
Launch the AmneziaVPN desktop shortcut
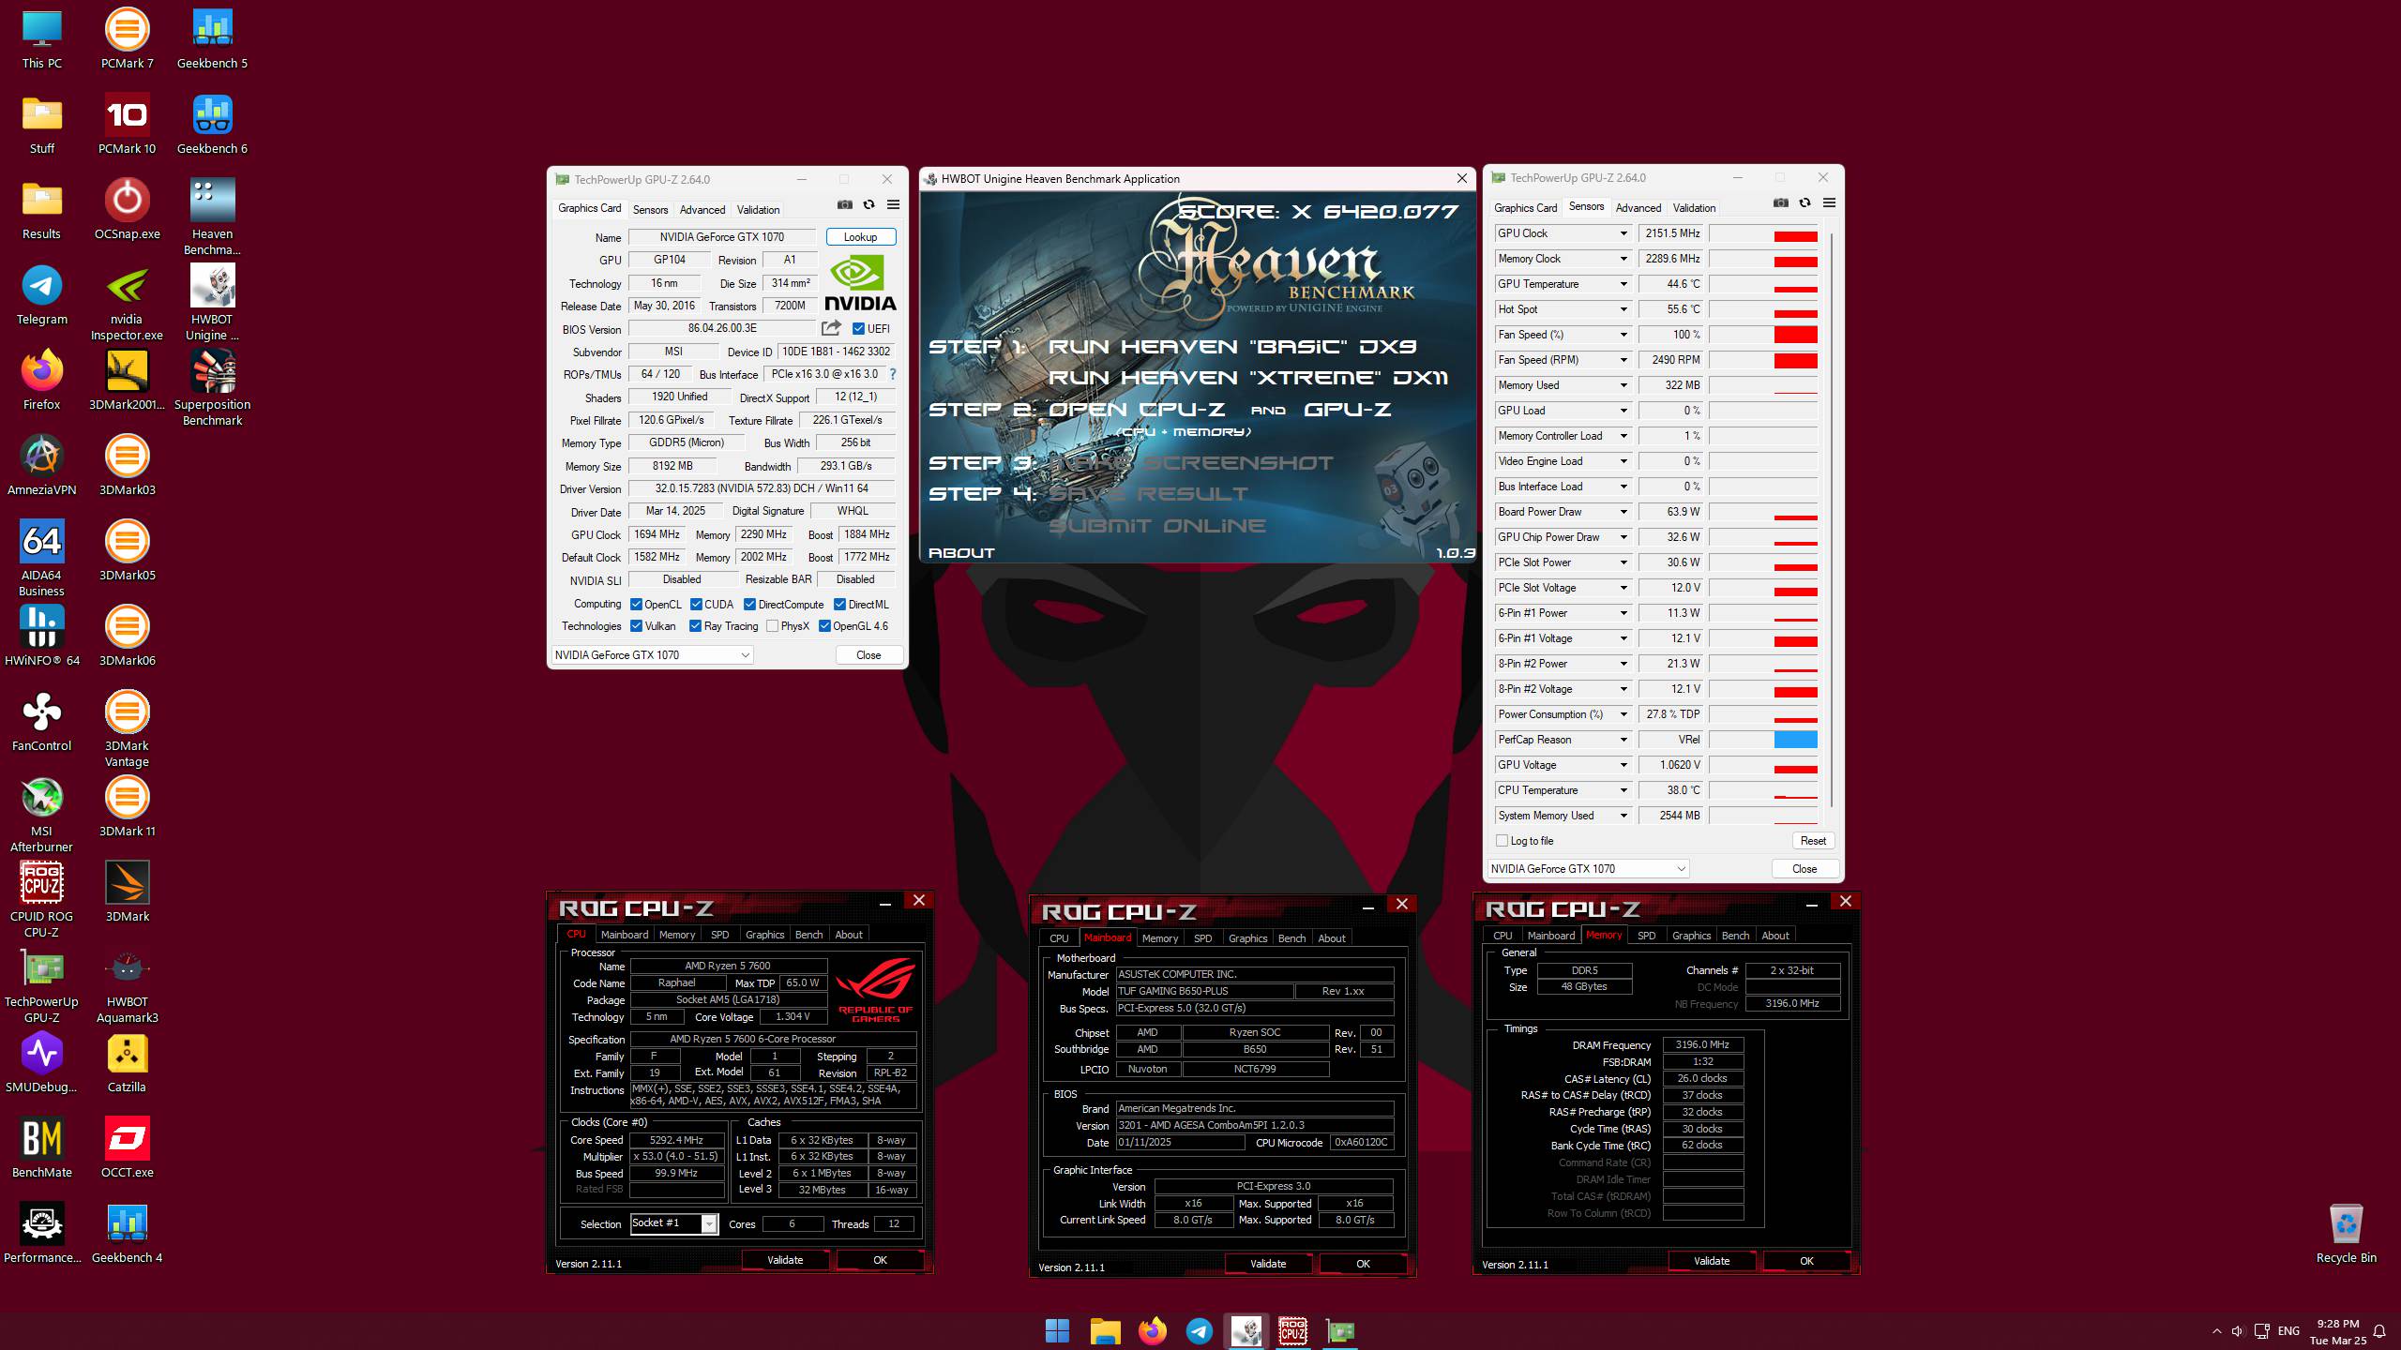[x=41, y=464]
